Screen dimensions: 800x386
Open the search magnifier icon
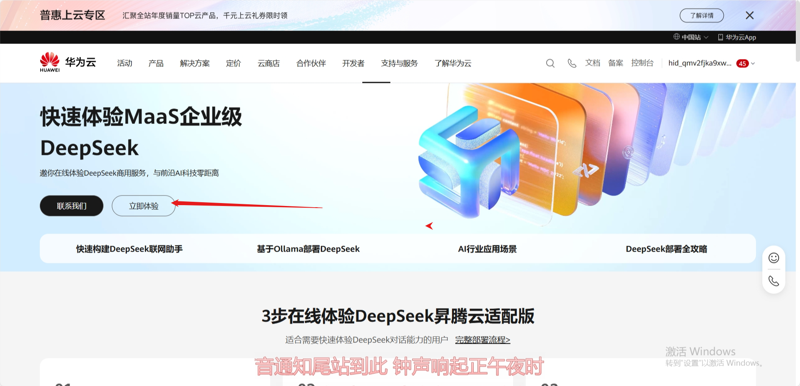coord(550,63)
